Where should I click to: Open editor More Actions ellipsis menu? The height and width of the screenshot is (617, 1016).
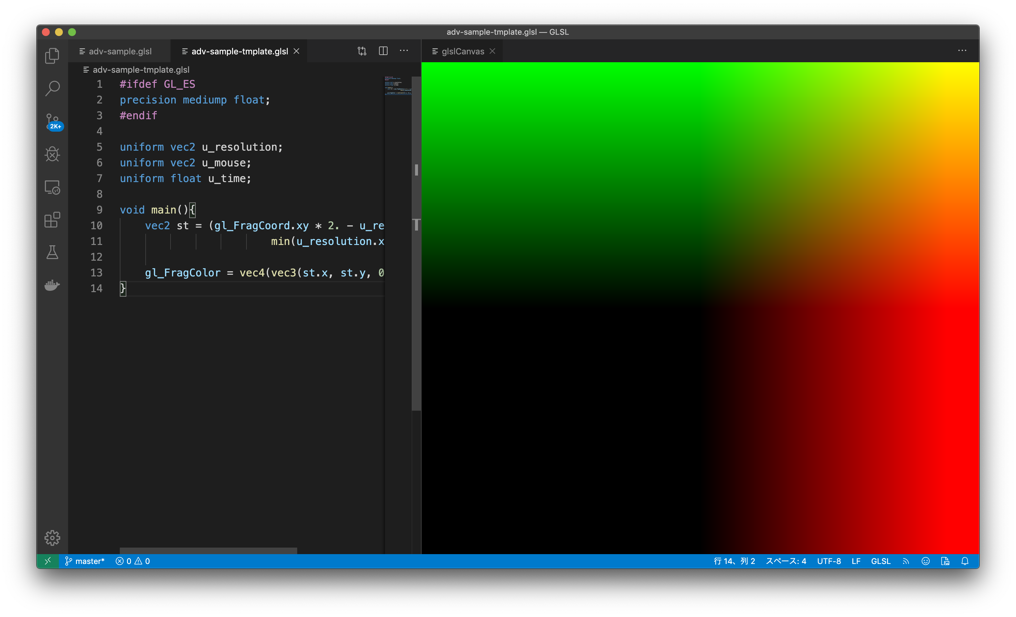(404, 51)
